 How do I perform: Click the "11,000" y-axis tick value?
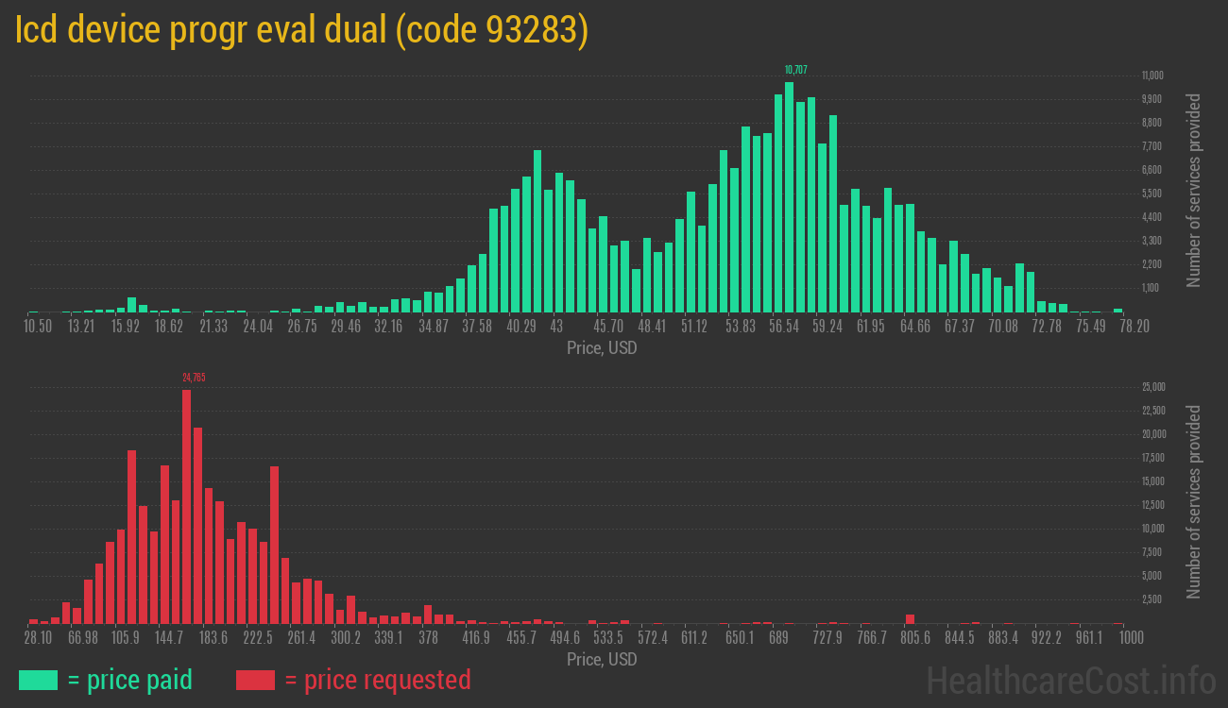1151,76
